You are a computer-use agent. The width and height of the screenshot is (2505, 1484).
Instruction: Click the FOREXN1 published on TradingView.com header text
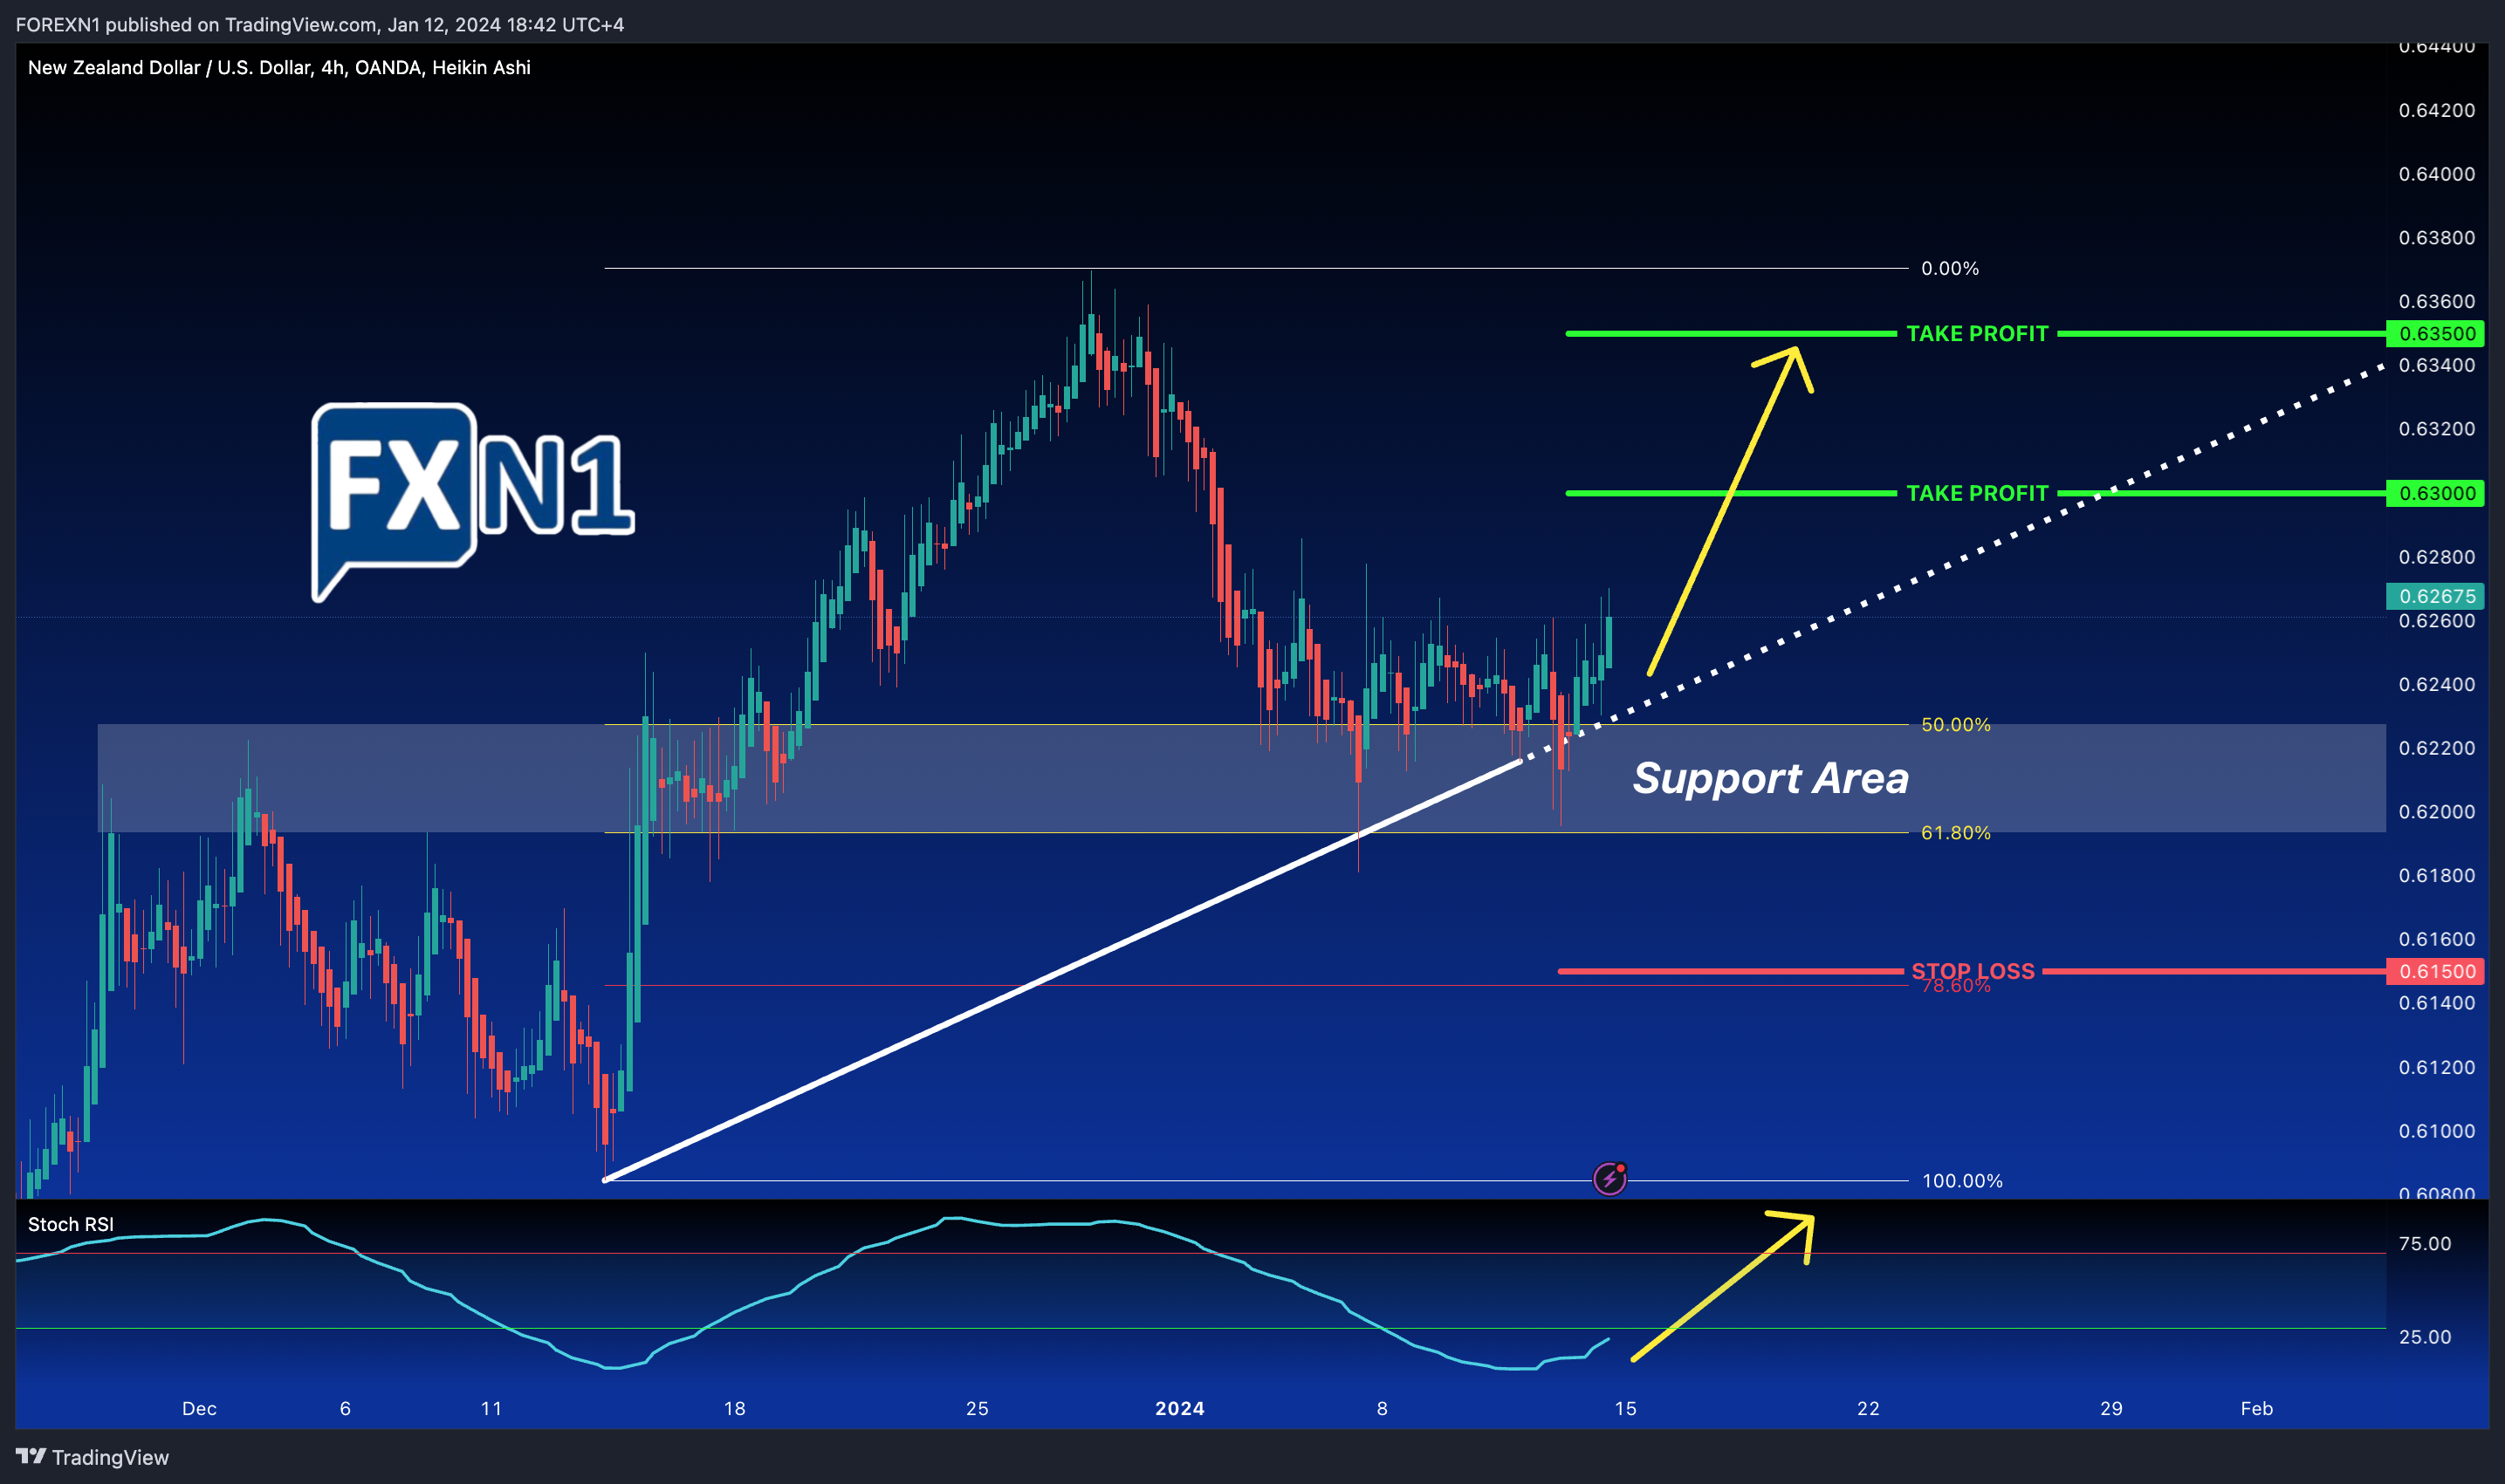pos(320,24)
